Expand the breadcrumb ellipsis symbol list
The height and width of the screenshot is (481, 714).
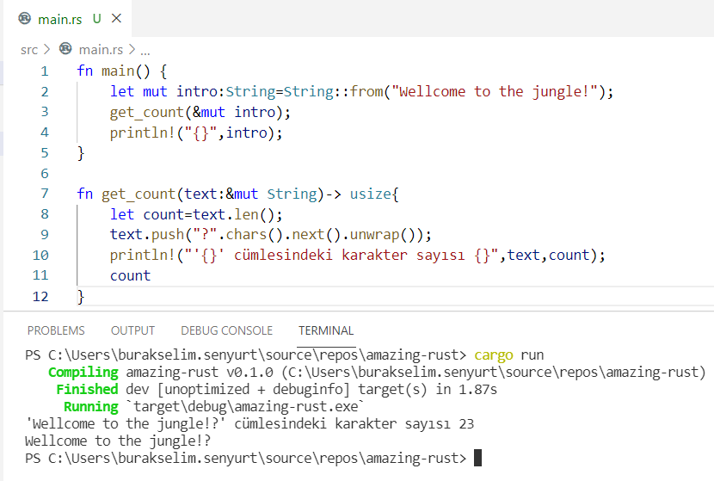point(145,50)
